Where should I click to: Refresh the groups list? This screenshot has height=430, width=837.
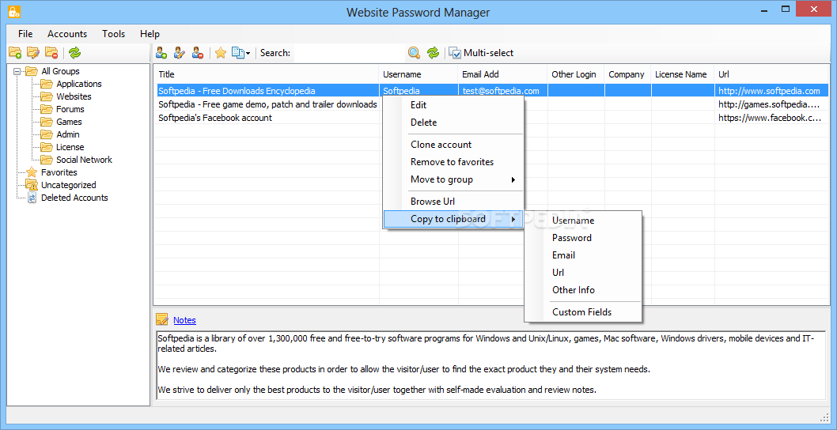(x=74, y=52)
